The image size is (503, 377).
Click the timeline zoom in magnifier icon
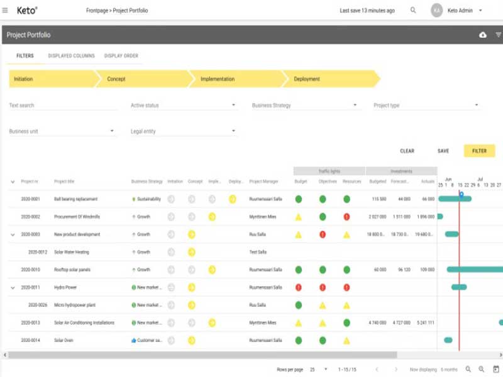(x=482, y=369)
